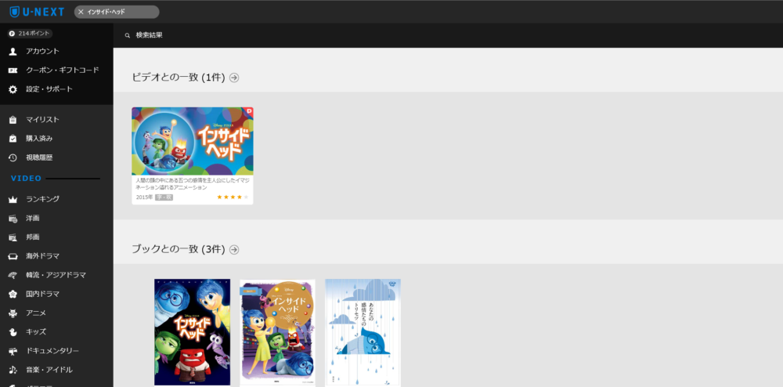Select the キッズ duck icon
The image size is (783, 387).
(x=13, y=332)
